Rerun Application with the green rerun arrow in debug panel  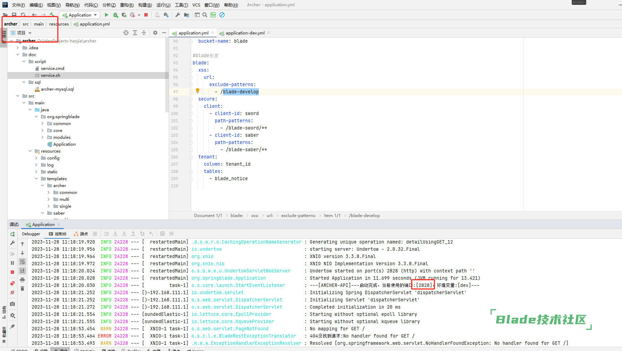pos(12,234)
